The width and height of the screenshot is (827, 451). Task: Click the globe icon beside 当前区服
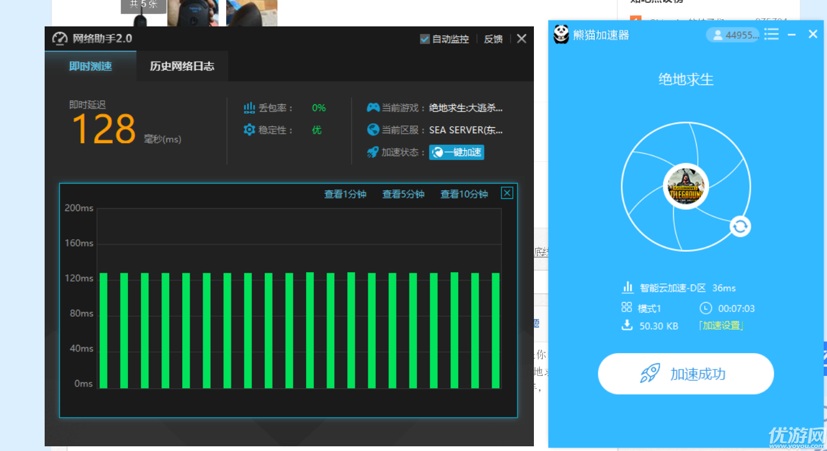pos(373,130)
